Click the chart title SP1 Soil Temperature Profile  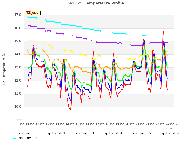[x=96, y=3]
